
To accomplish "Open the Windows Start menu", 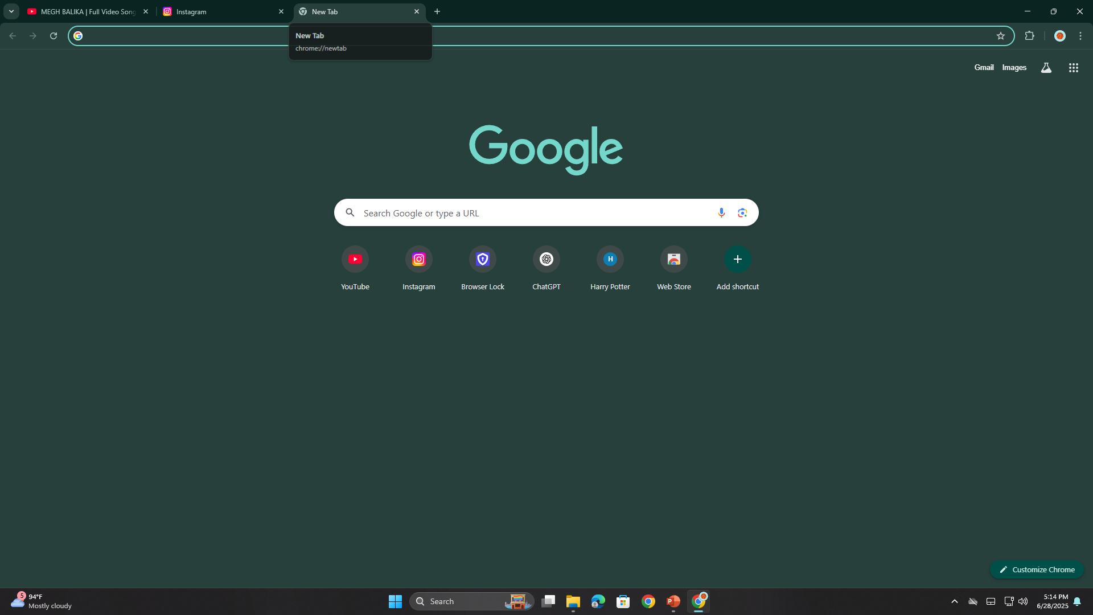I will tap(395, 601).
